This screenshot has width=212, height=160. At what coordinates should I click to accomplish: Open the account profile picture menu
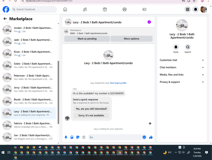(x=204, y=9)
